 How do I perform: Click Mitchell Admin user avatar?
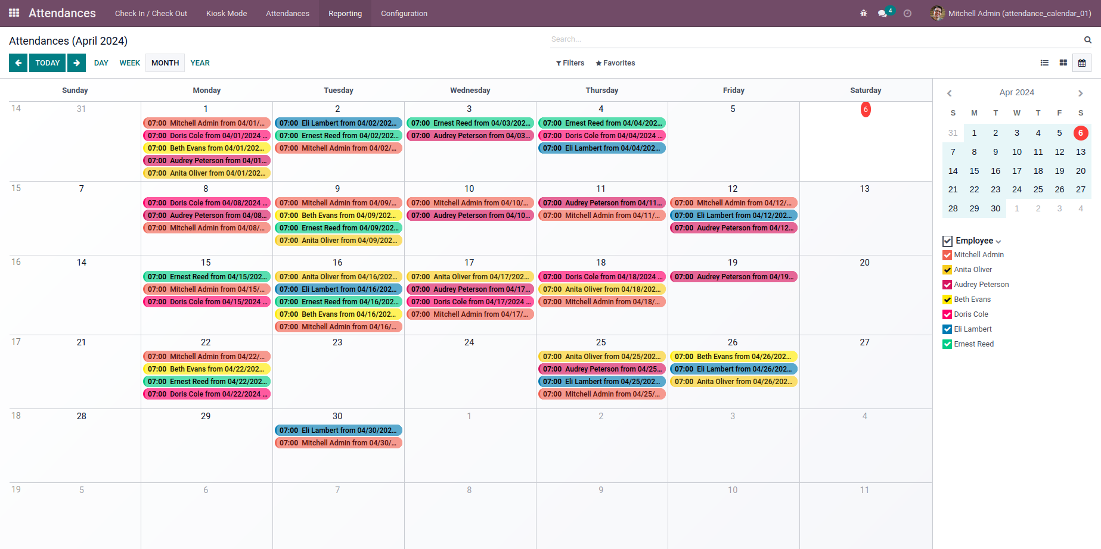937,13
